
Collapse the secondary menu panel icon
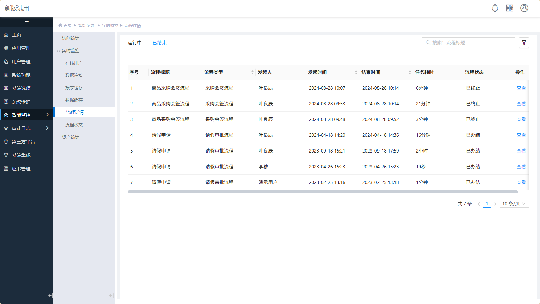point(111,295)
